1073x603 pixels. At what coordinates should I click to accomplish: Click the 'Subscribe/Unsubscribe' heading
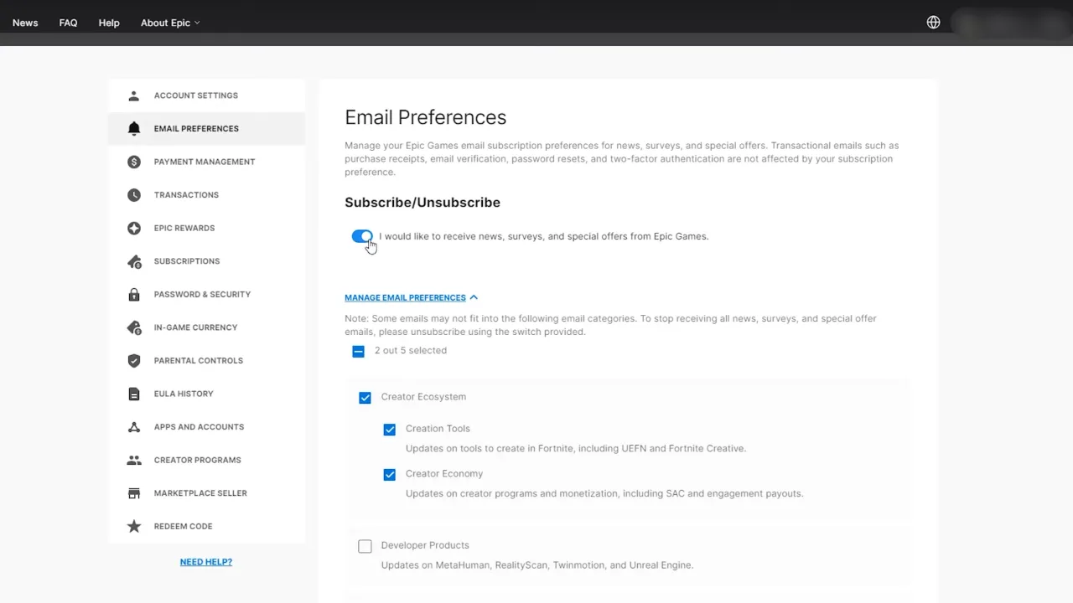click(x=422, y=203)
